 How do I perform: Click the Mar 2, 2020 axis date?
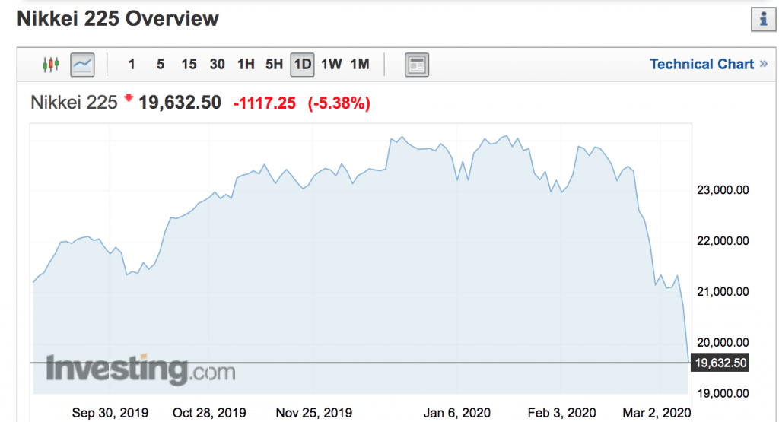pyautogui.click(x=657, y=413)
